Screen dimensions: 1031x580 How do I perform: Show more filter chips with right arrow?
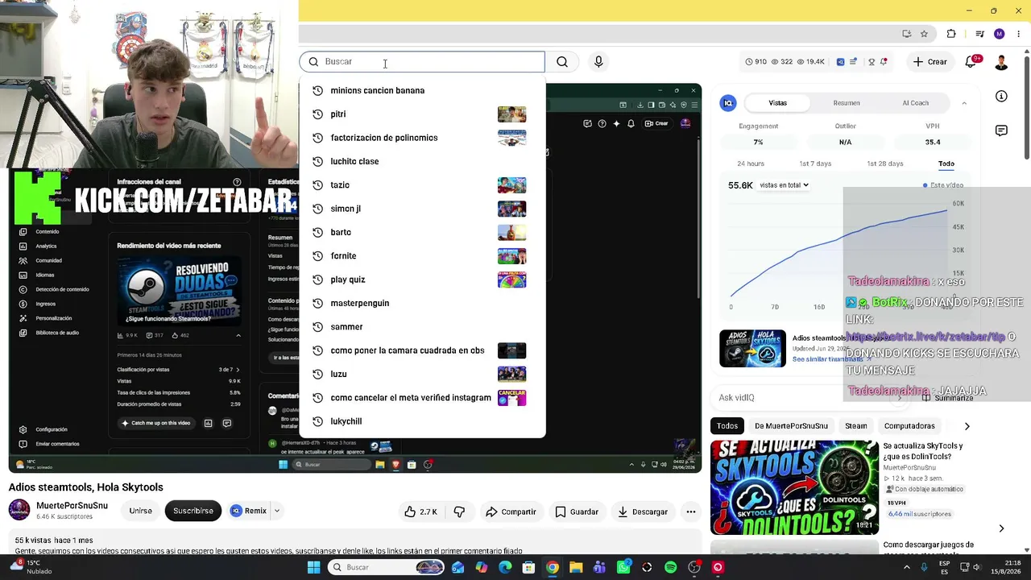pyautogui.click(x=967, y=426)
